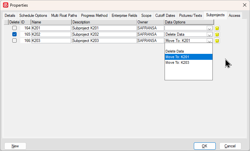Screen dimensions: 250x151
Task: Go to the Cutoff Dates tab
Action: point(165,16)
